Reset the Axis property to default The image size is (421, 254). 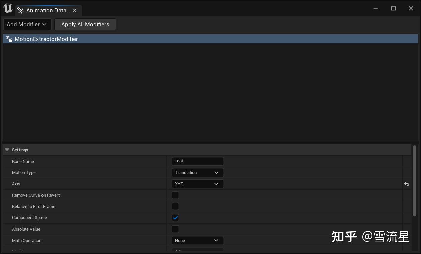pos(407,184)
